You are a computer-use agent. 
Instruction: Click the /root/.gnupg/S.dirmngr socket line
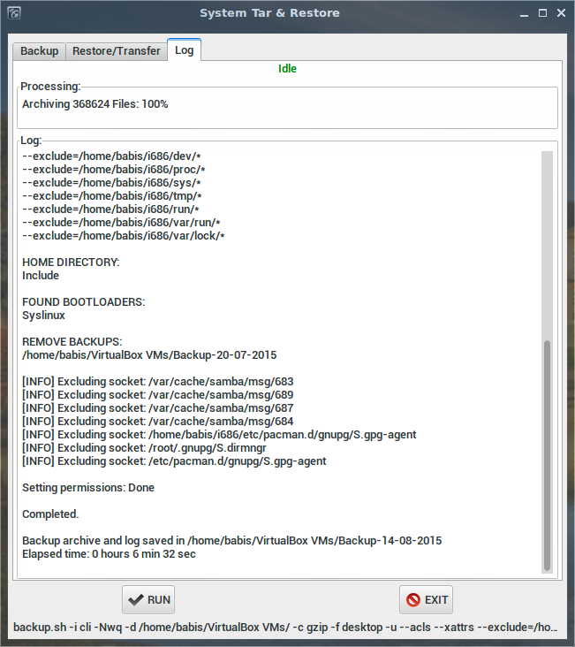tap(144, 448)
